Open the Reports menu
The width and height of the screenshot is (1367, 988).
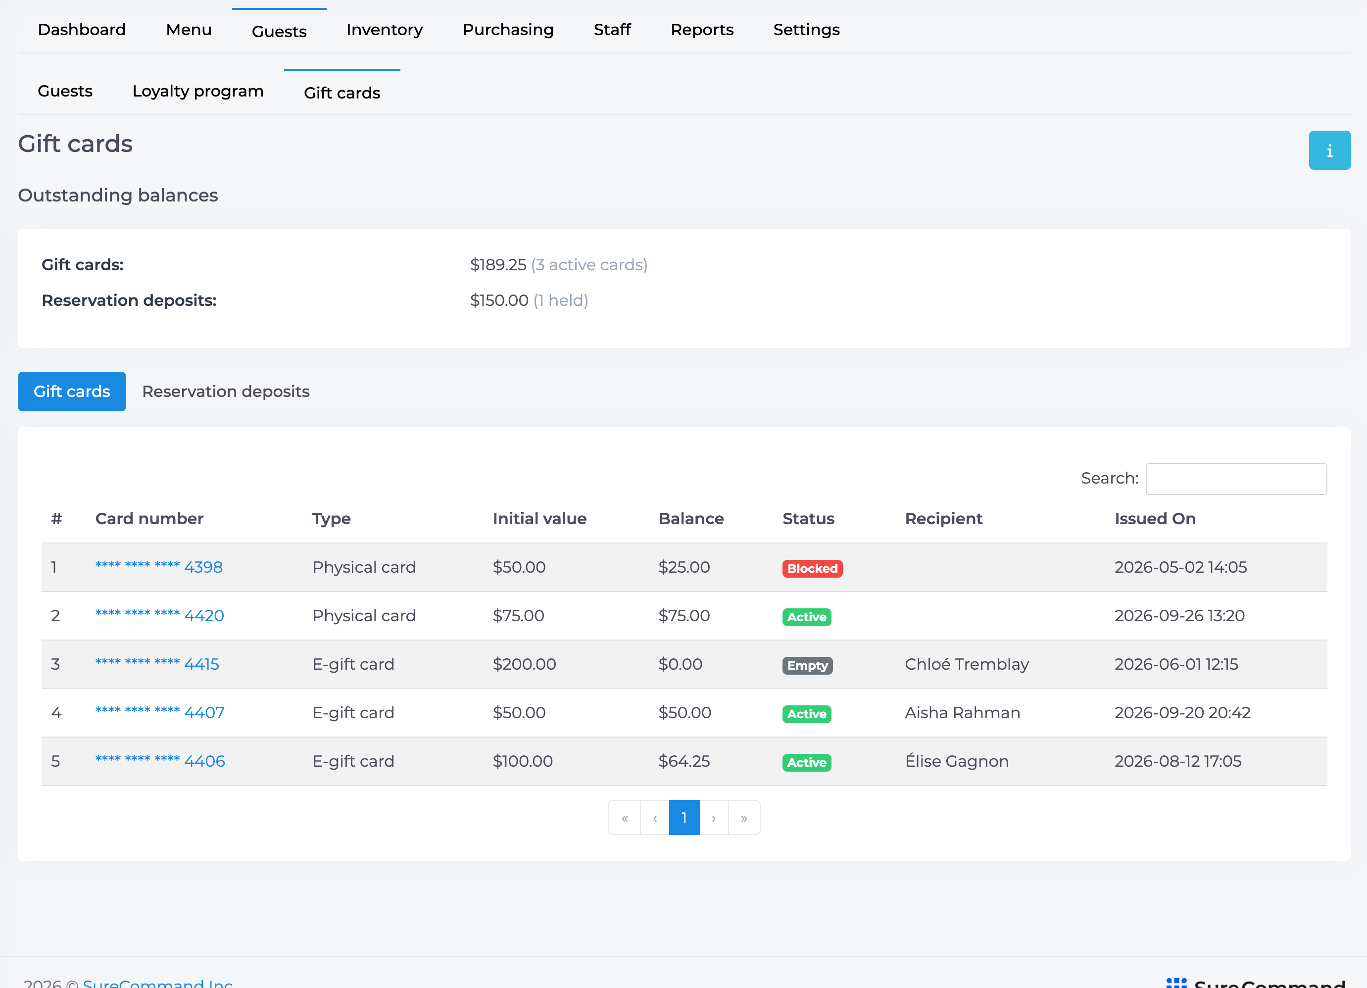tap(702, 30)
